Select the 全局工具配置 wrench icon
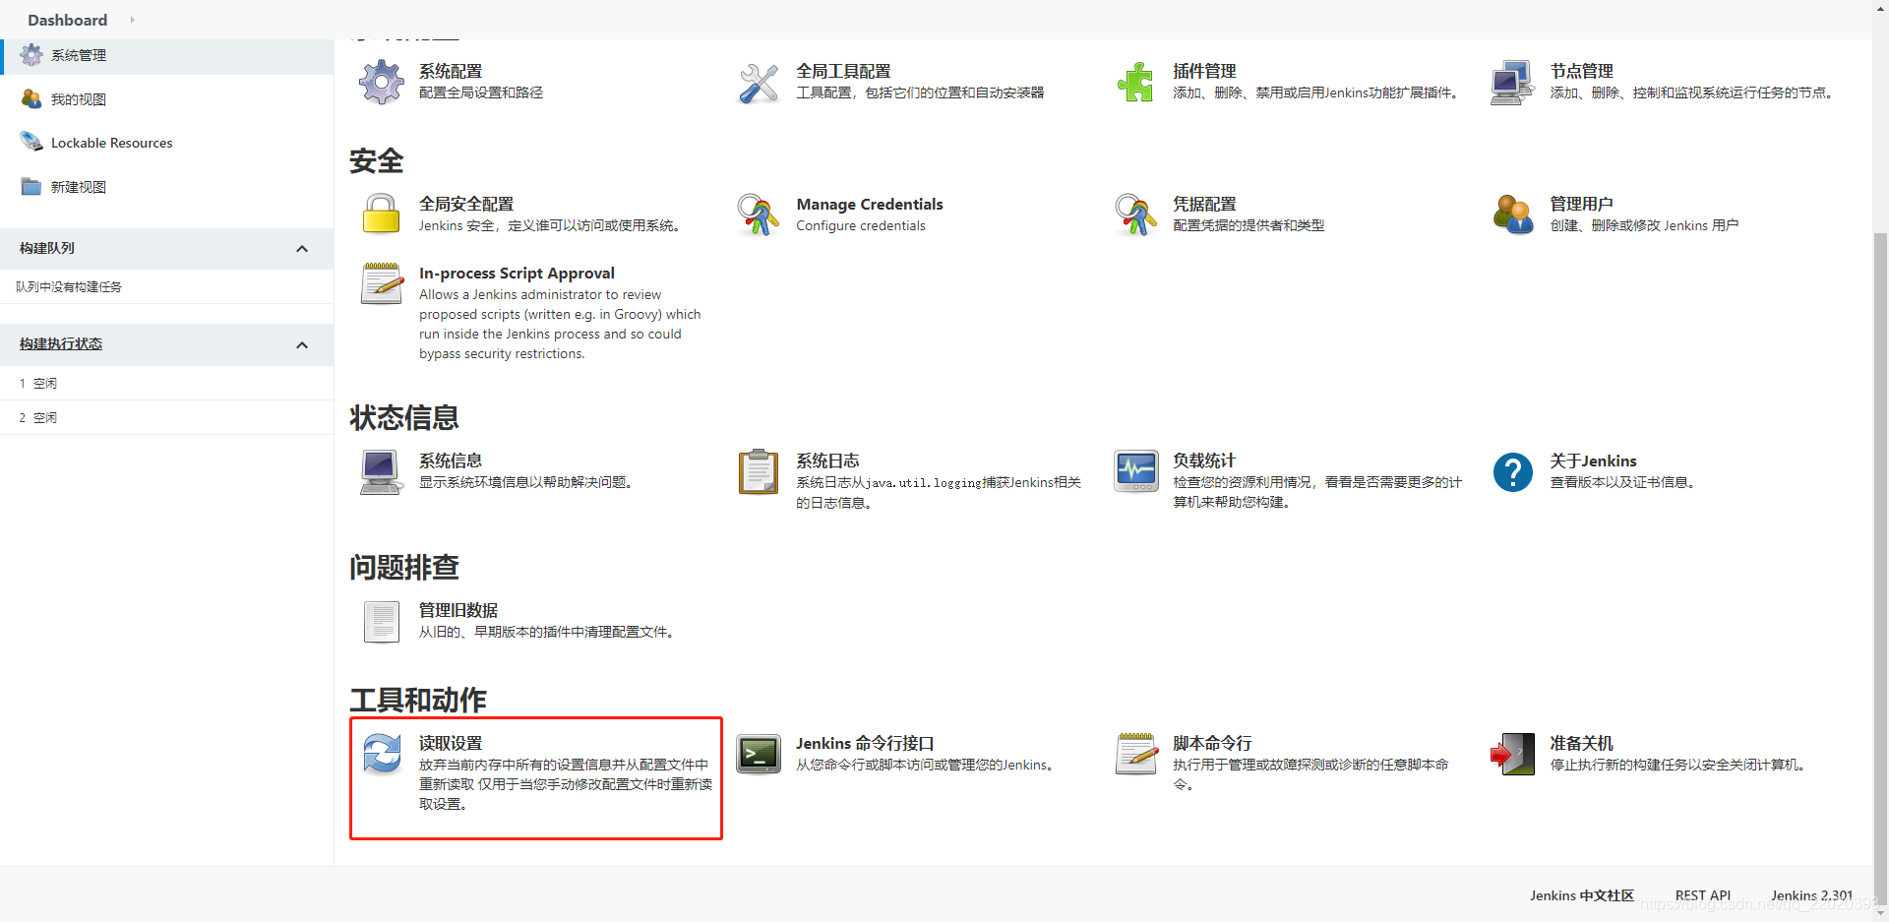Screen dimensions: 1889x922 click(758, 83)
